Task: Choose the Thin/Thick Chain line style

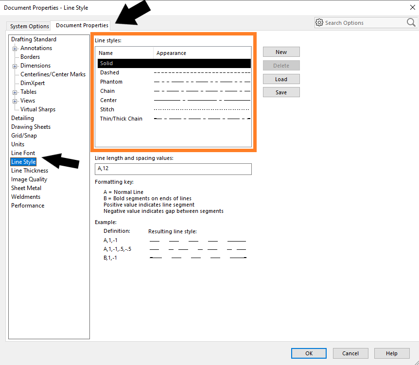Action: [121, 119]
